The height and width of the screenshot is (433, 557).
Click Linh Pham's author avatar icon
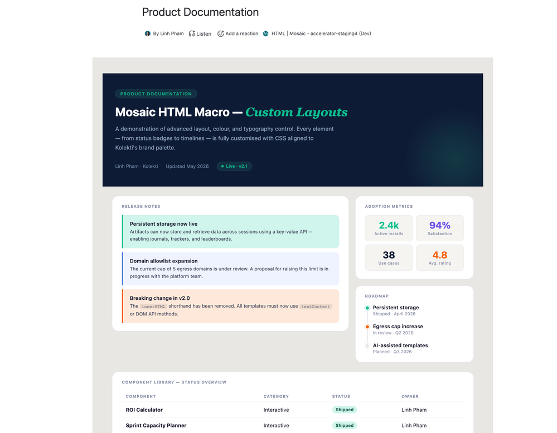pyautogui.click(x=147, y=33)
